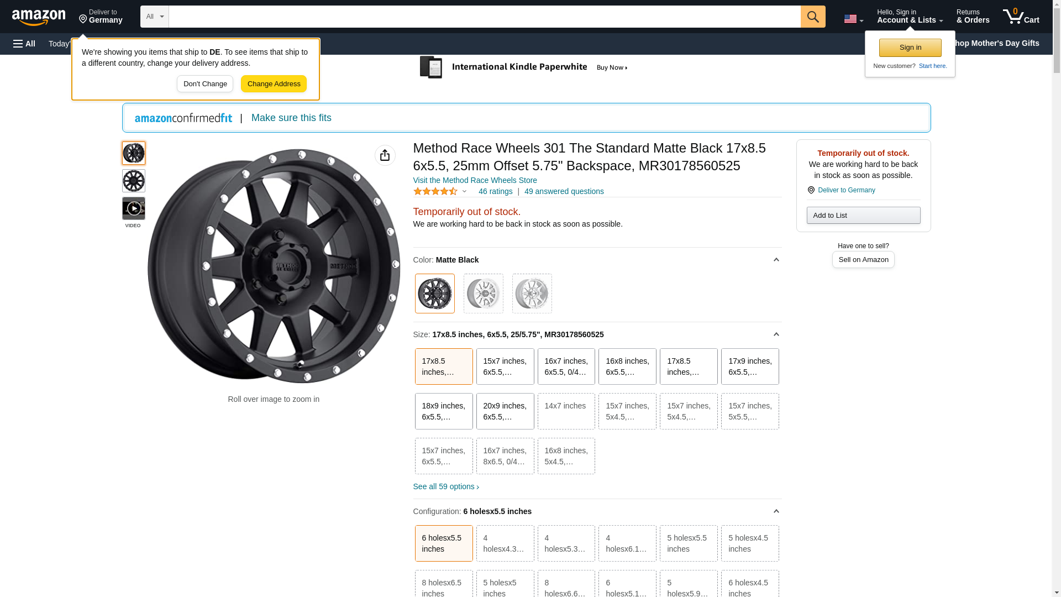Click the share icon on the product image
1061x597 pixels.
coord(385,155)
